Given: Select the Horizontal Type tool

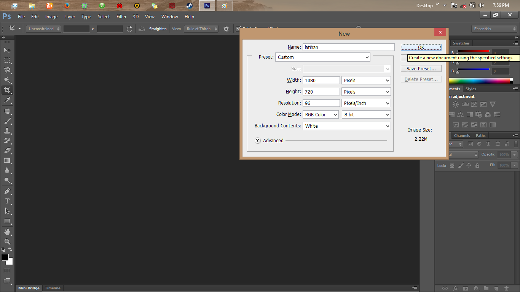Looking at the screenshot, I should point(7,201).
